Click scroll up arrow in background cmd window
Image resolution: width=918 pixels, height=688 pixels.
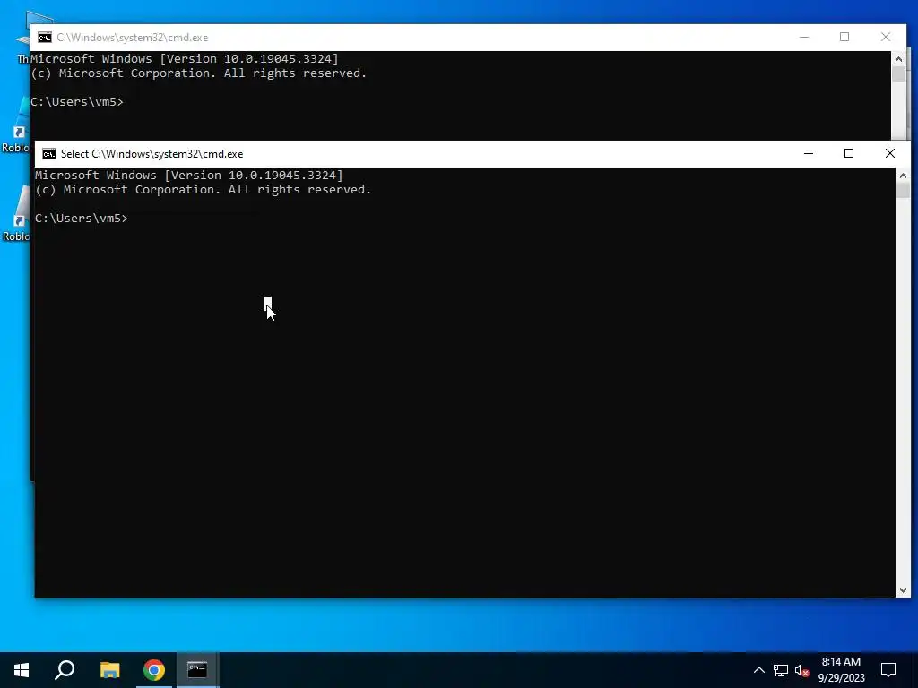tap(898, 59)
